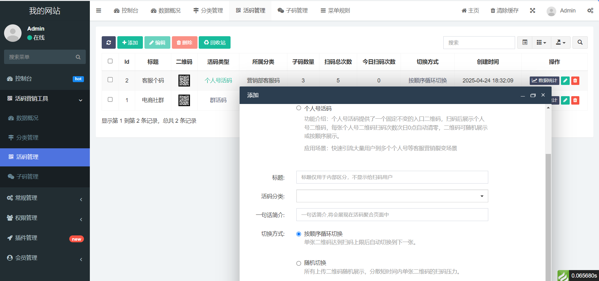599x281 pixels.
Task: Select the 随机切换 radio option
Action: [x=299, y=263]
